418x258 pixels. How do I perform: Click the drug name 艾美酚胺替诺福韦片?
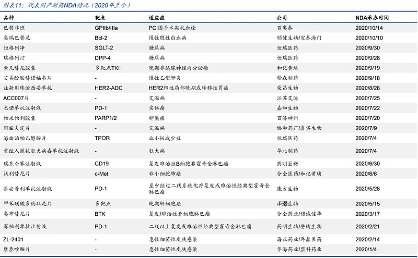[x=27, y=78]
